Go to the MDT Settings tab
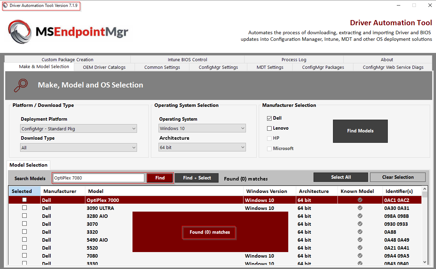 (x=270, y=67)
